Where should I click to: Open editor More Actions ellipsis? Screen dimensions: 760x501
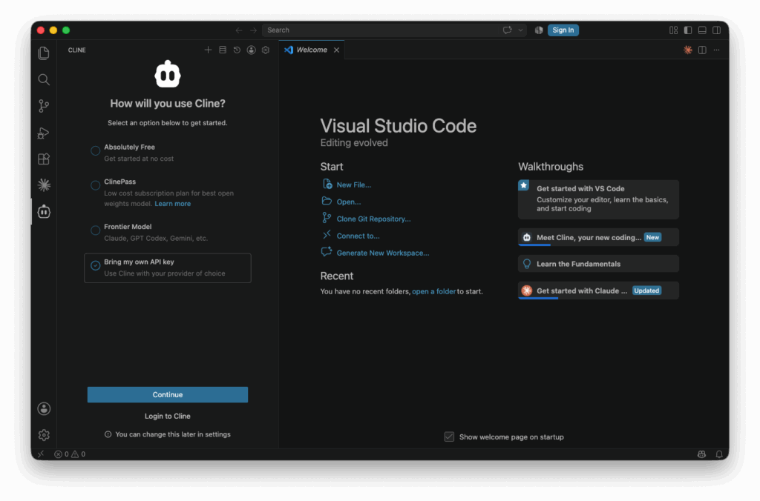pos(716,50)
